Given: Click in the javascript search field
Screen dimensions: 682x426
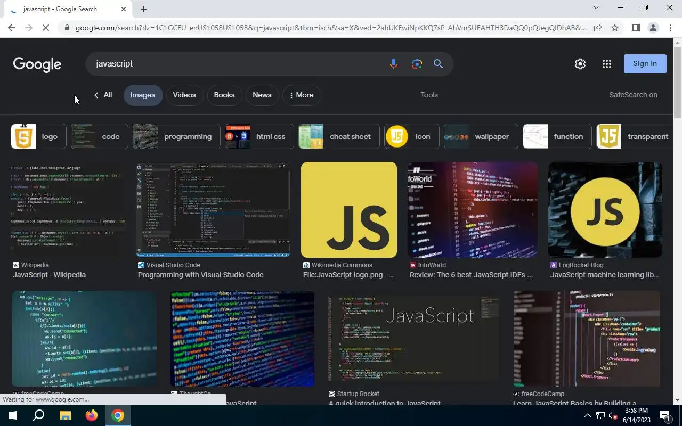Looking at the screenshot, I should pyautogui.click(x=234, y=64).
